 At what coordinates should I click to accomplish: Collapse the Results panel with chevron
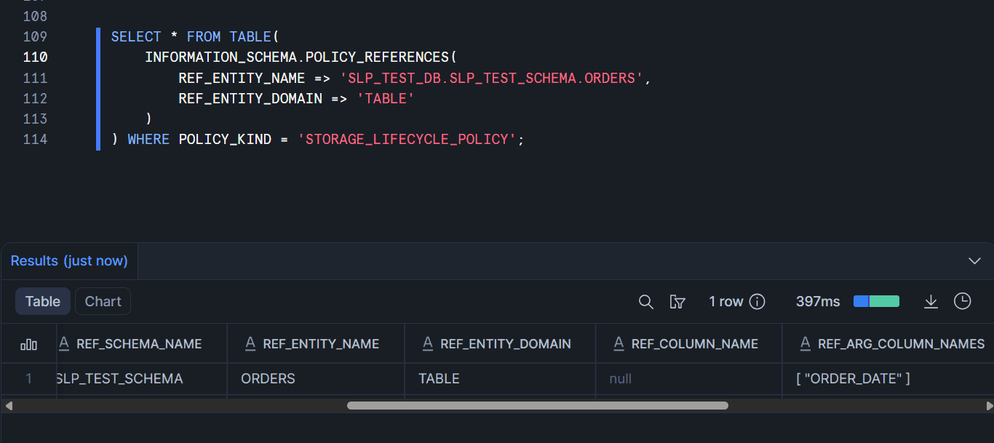pyautogui.click(x=974, y=261)
